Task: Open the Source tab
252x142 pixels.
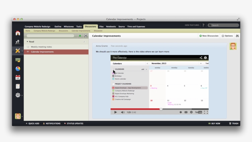Action: 121,26
